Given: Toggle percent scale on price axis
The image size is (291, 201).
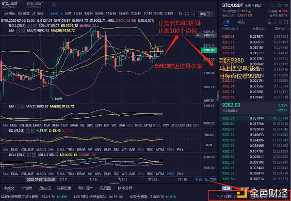Looking at the screenshot, I should click(206, 180).
